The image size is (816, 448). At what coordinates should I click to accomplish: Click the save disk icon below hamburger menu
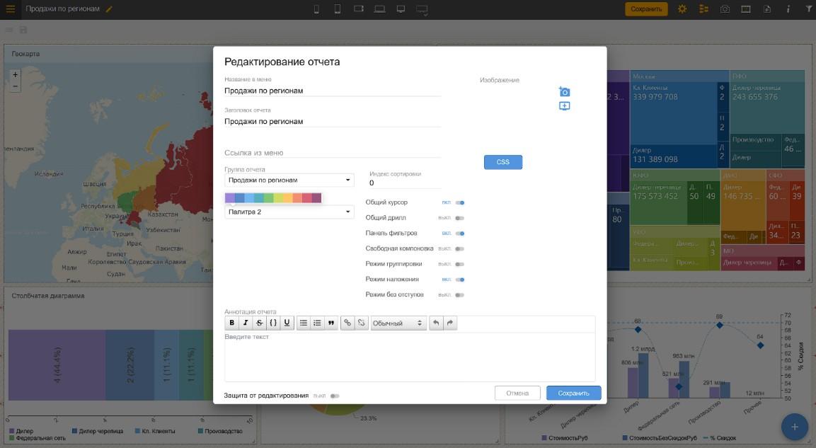(x=23, y=30)
